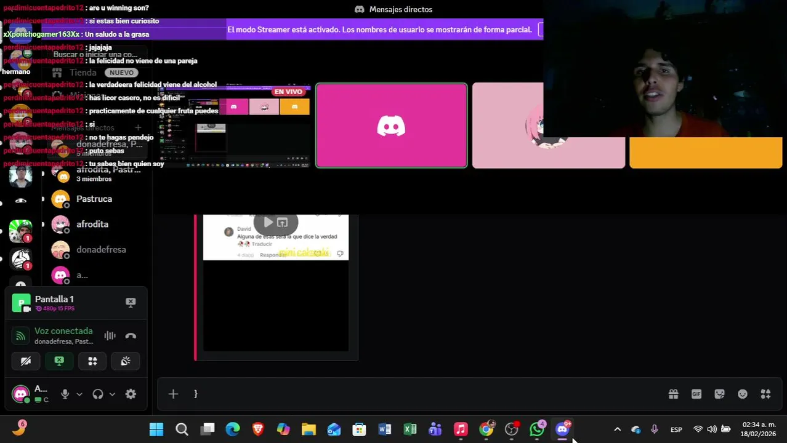Toggle the green screen share button
The height and width of the screenshot is (443, 787).
(x=59, y=361)
